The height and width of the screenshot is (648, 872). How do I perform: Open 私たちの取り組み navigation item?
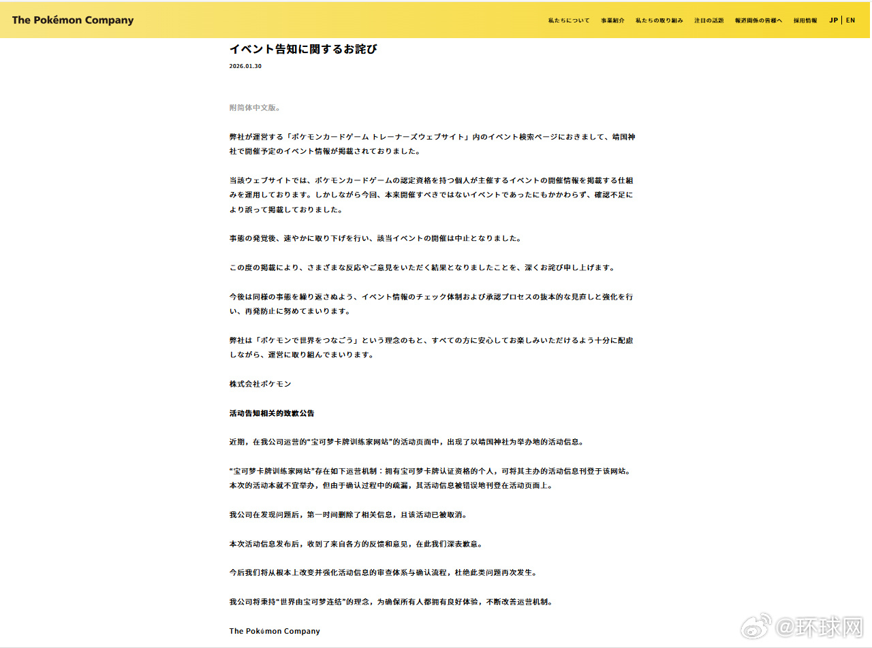(659, 20)
